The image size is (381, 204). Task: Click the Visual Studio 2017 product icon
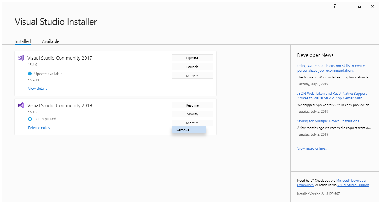click(21, 58)
